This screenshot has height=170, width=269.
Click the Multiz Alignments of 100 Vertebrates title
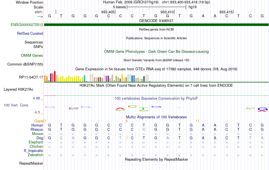click(x=156, y=117)
